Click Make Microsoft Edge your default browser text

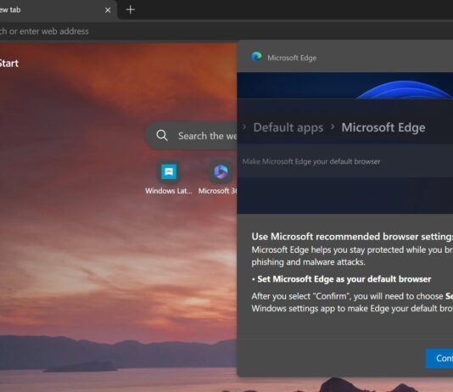(311, 161)
